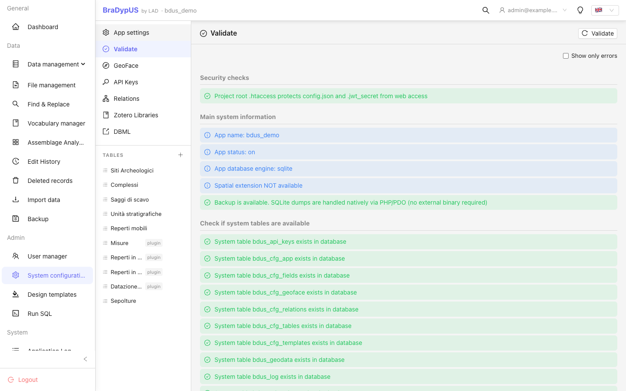
Task: Click the bdus_api_keys system table row
Action: [x=409, y=242]
